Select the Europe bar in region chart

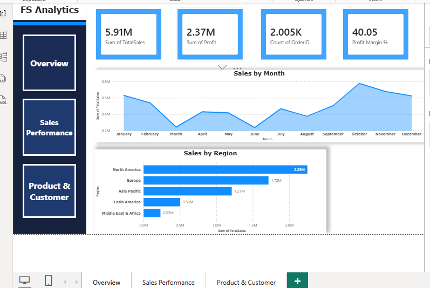pyautogui.click(x=206, y=180)
